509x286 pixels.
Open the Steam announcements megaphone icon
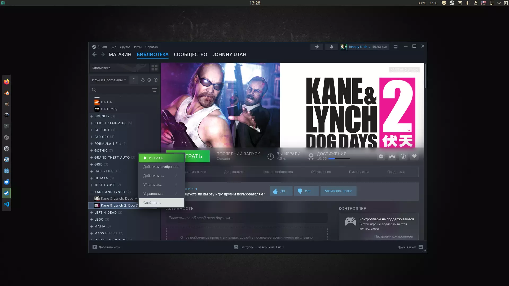coord(317,47)
